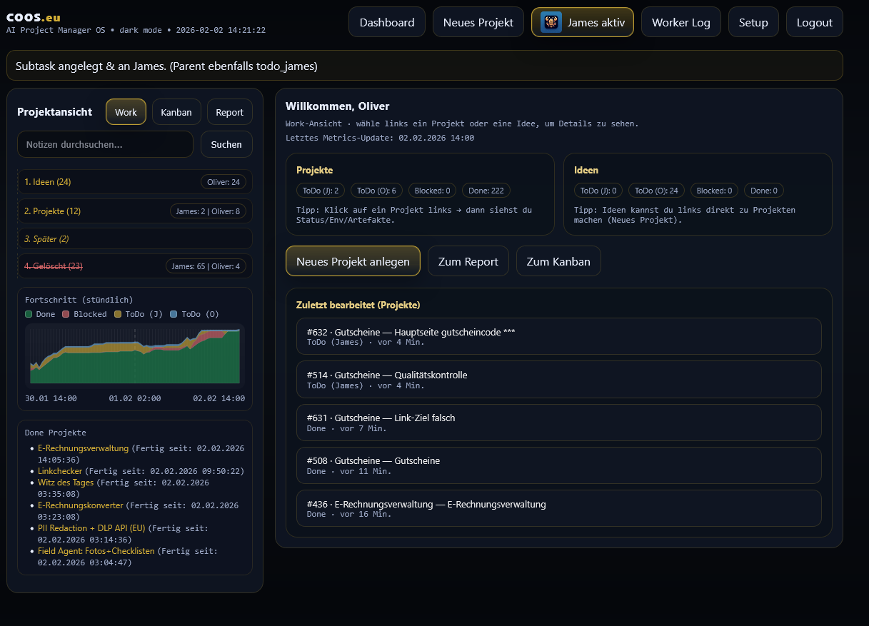This screenshot has height=626, width=869.
Task: Open the Worker Log
Action: tap(680, 22)
